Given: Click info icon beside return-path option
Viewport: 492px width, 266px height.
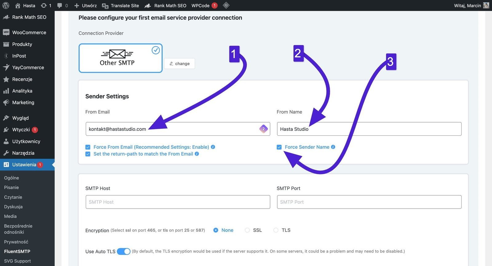Looking at the screenshot, I should point(197,154).
